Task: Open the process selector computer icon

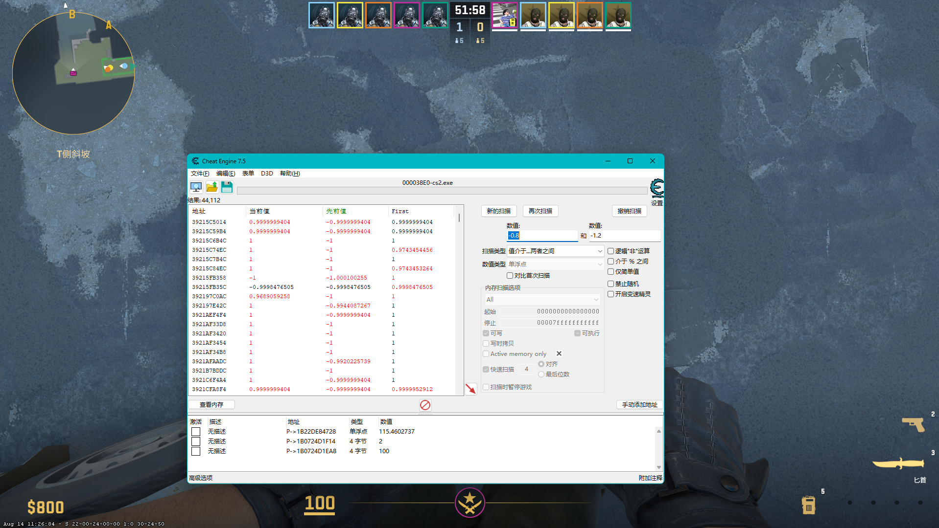Action: coord(196,187)
